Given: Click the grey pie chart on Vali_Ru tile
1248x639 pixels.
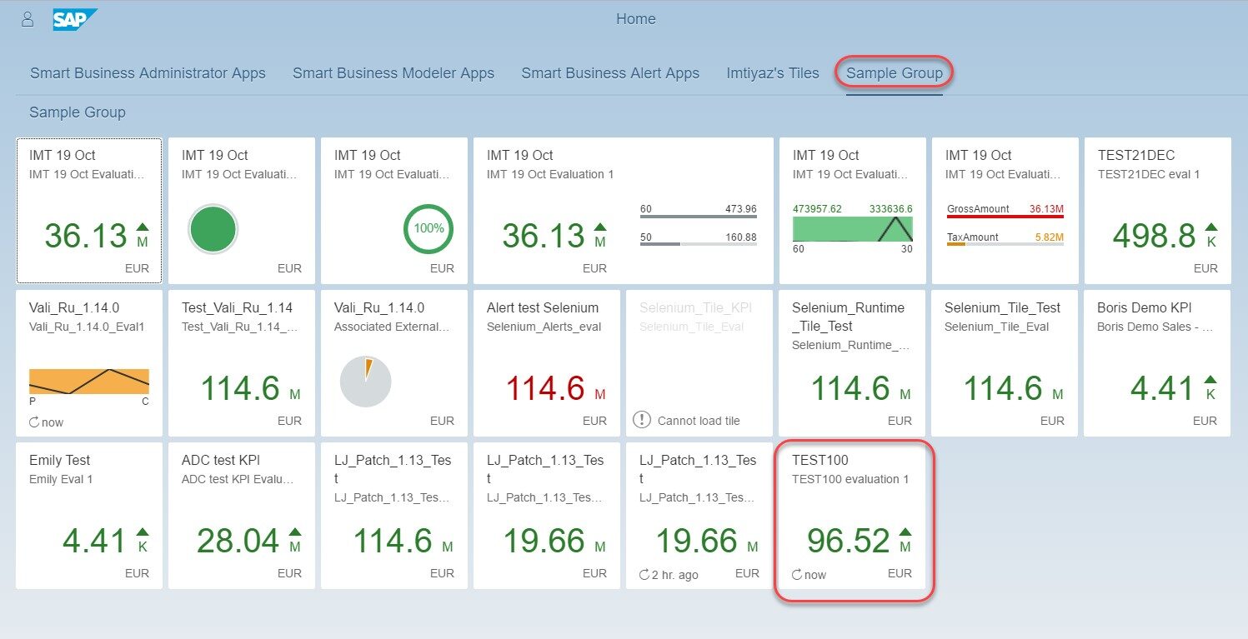Looking at the screenshot, I should (365, 382).
